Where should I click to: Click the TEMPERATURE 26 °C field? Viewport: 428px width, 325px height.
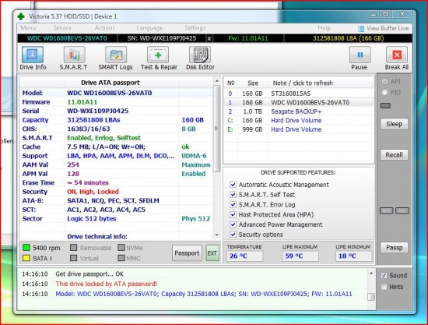(244, 256)
